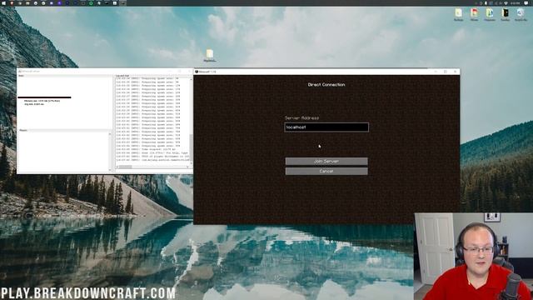Screen dimensions: 533x300
Task: Open the Windows Start menu
Action: coord(3,3)
